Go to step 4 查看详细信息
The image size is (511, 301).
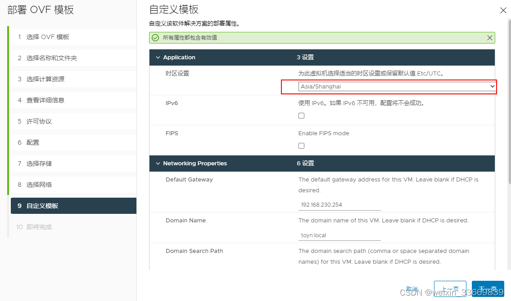pyautogui.click(x=73, y=100)
